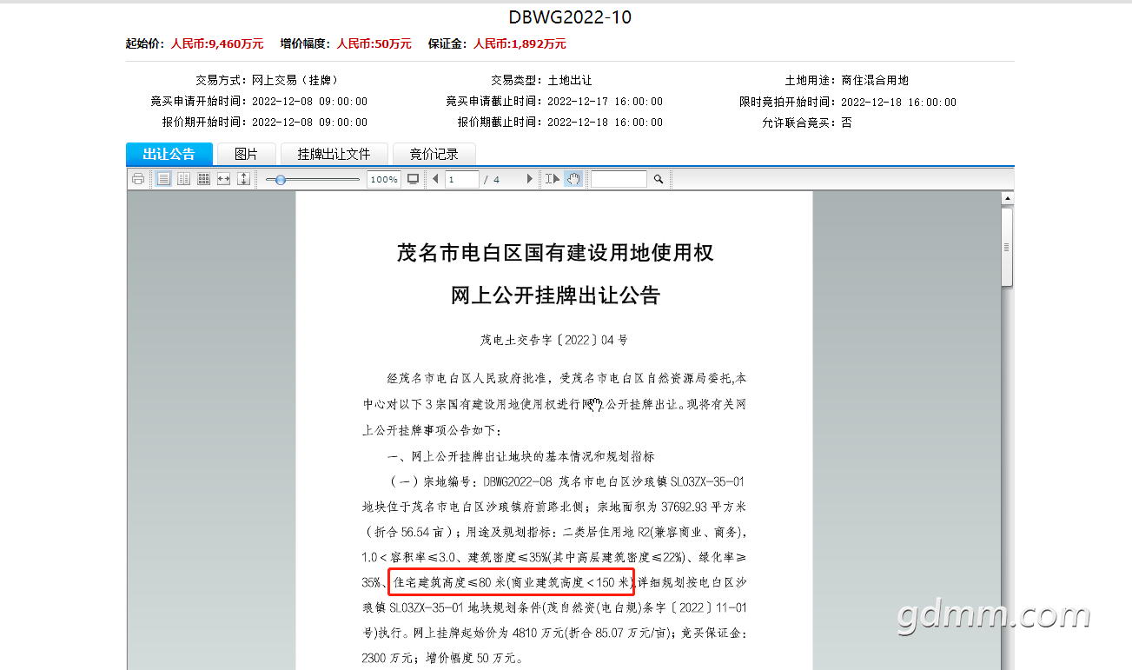Fit document to width
The image size is (1132, 670).
point(223,179)
